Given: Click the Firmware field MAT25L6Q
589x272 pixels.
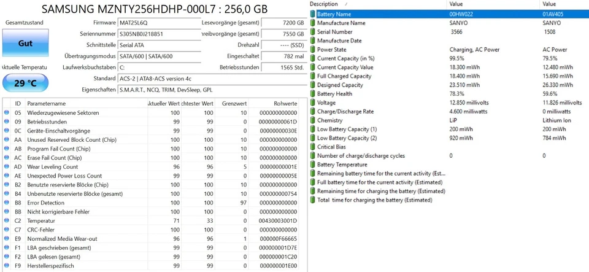Looking at the screenshot, I should click(x=160, y=23).
